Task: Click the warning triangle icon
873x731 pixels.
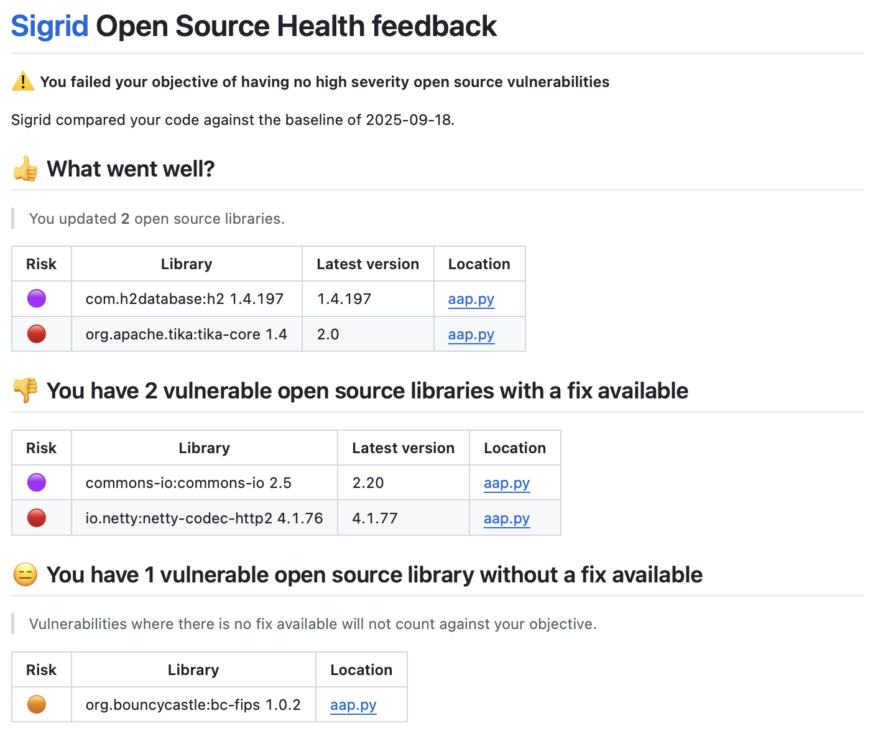Action: coord(23,81)
